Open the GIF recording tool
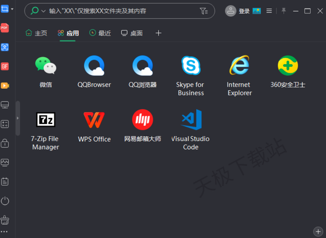Viewport: 326px width, 238px height. [x=4, y=66]
